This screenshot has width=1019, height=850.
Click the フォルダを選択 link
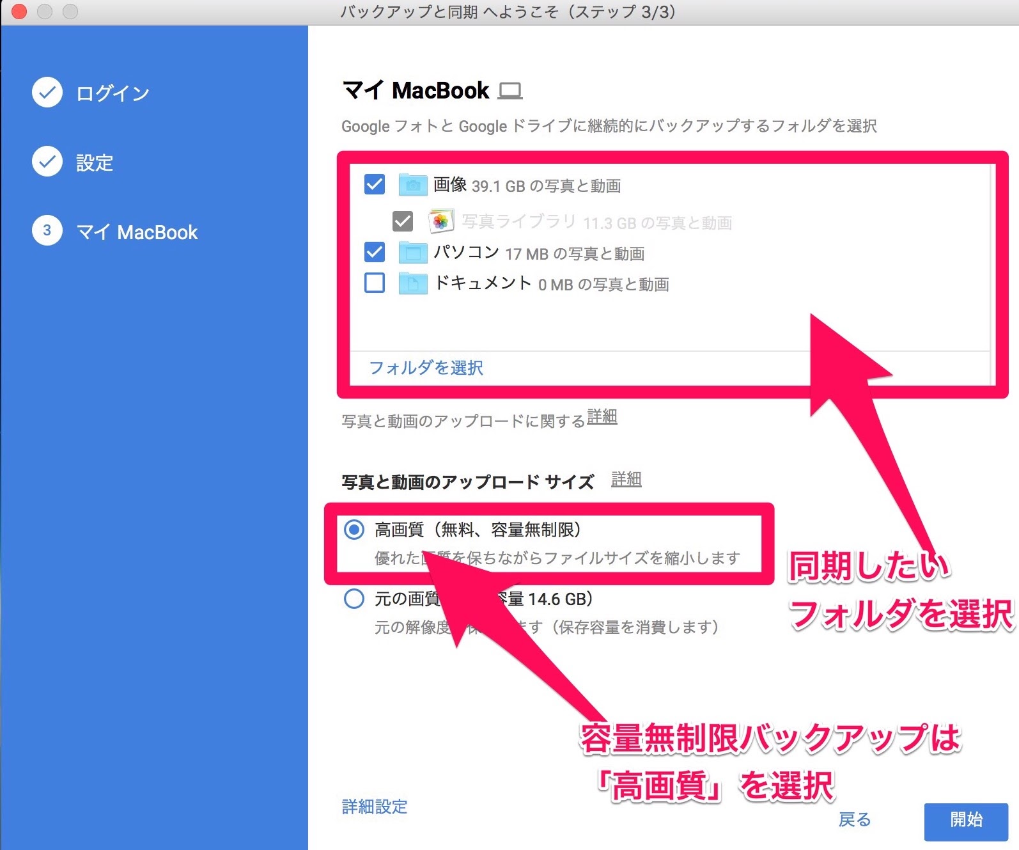(x=426, y=368)
